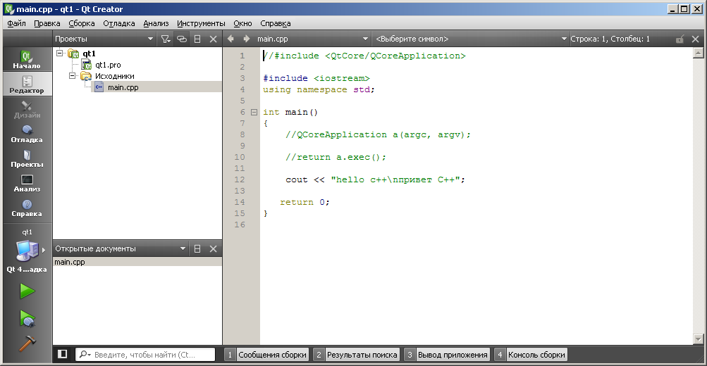
Task: Click the Строка: 1, Столбец: 1 indicator
Action: (x=610, y=39)
